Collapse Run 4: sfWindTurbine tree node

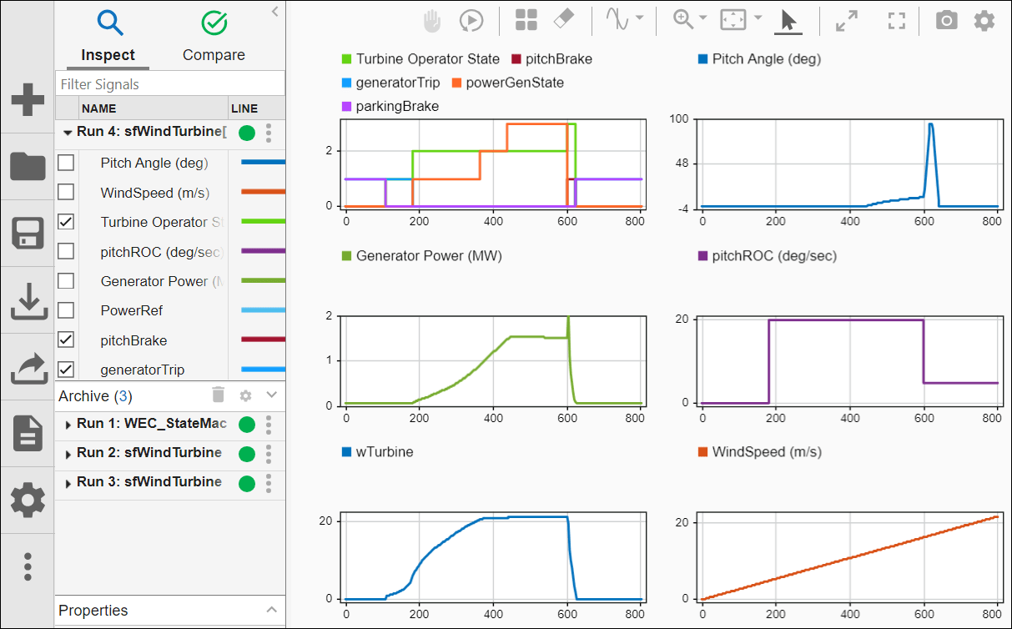(67, 132)
